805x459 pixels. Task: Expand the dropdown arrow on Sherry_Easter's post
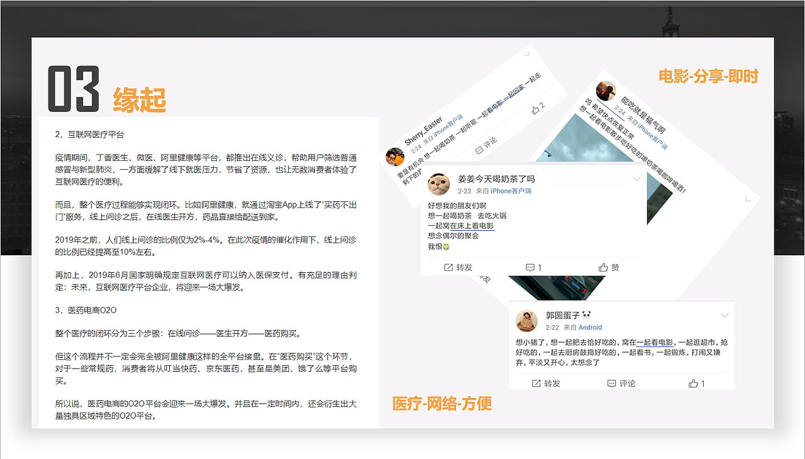(526, 54)
